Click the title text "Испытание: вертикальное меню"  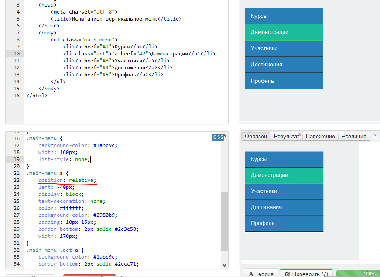(115, 19)
